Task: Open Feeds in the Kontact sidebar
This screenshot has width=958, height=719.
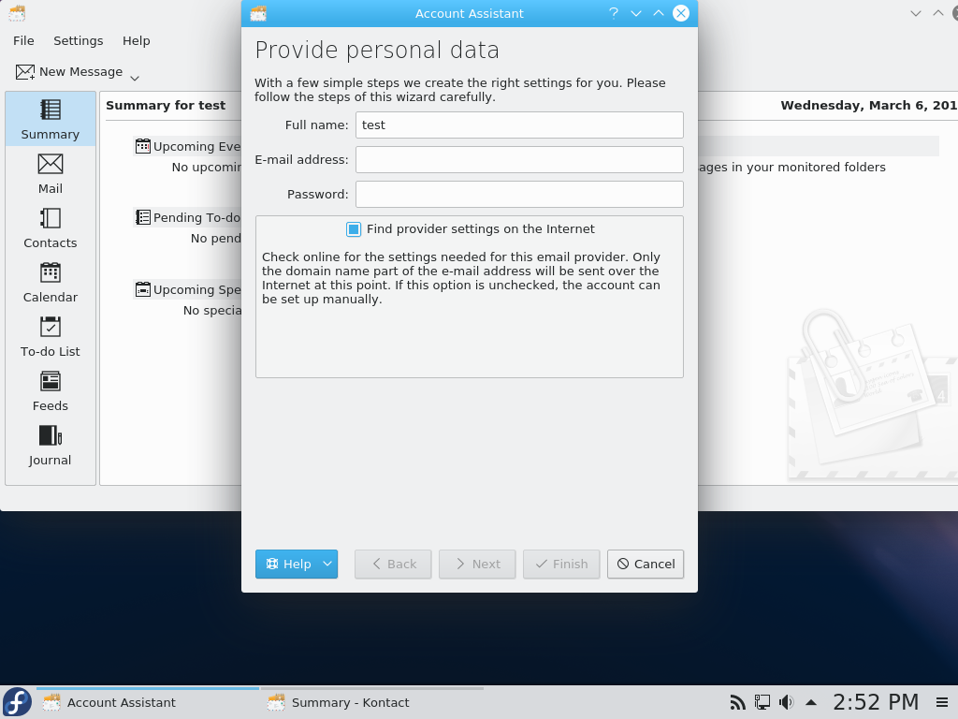Action: pyautogui.click(x=51, y=391)
